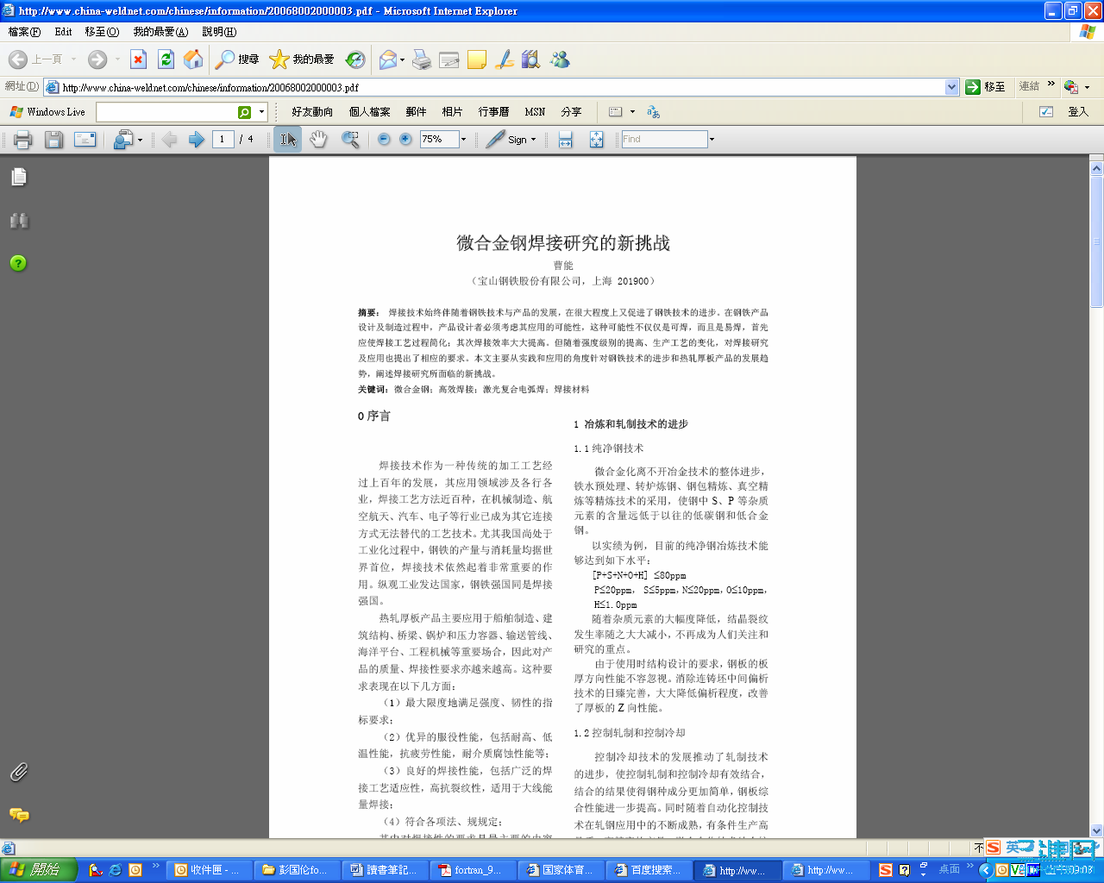Select the Marquee Zoom tool
1104x883 pixels.
tap(350, 139)
